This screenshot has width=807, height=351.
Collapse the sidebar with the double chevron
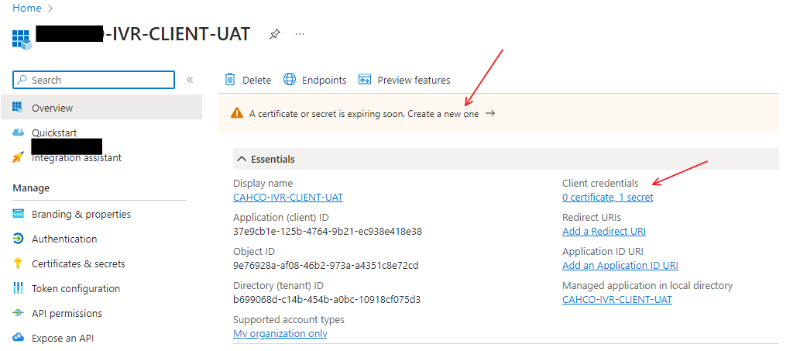point(190,80)
